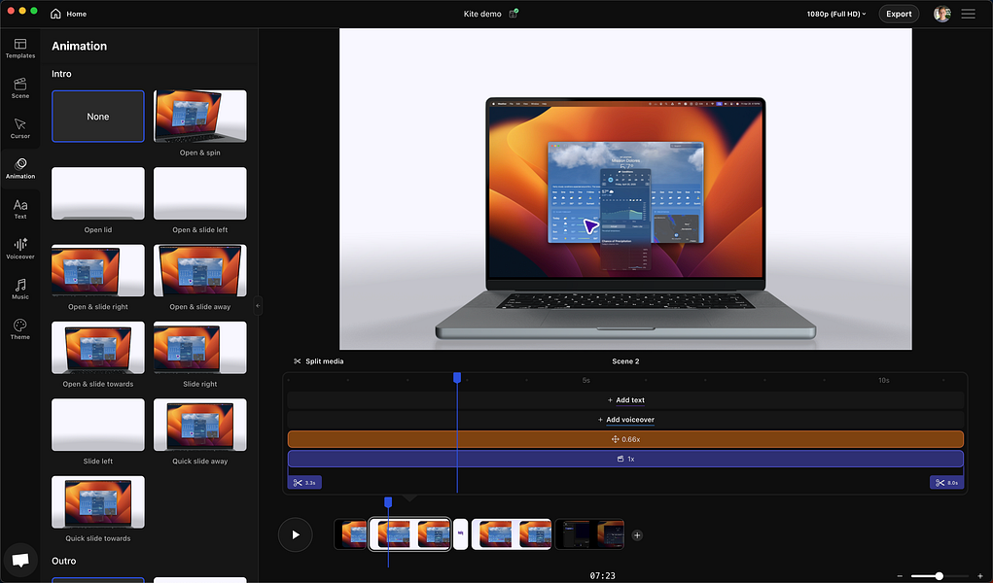993x583 pixels.
Task: Click the left trim scissors 3.3s handle
Action: [304, 482]
